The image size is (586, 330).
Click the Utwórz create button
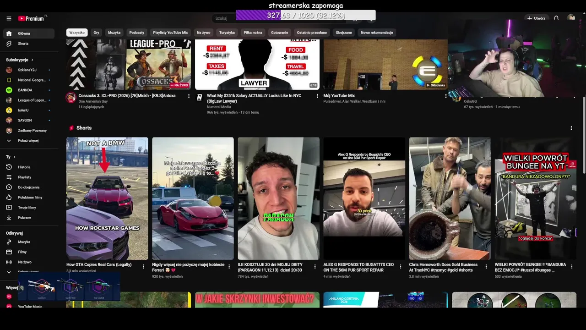(536, 18)
